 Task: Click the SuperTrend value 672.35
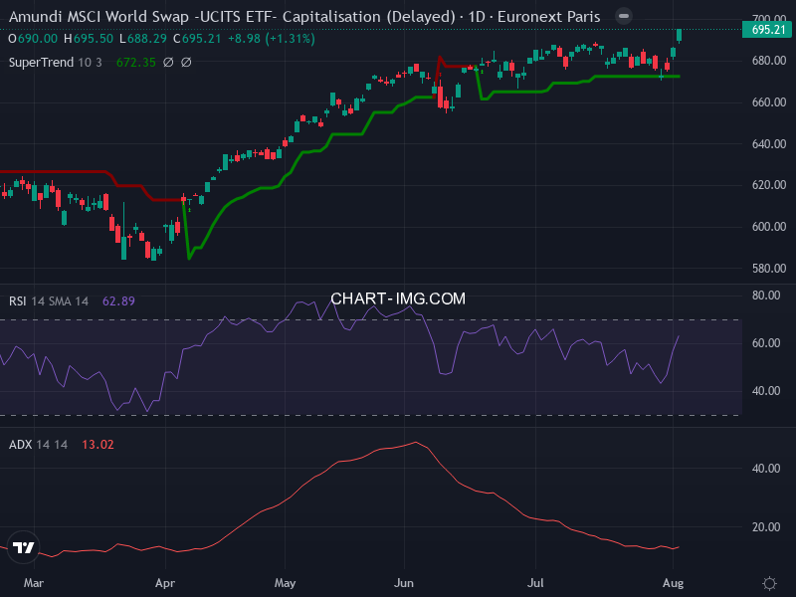[136, 63]
